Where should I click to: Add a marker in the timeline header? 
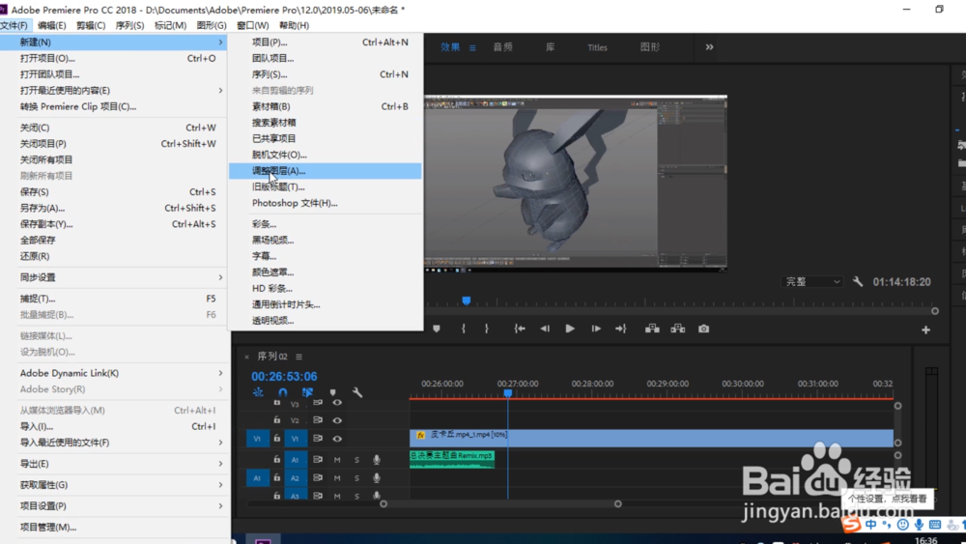tap(332, 392)
